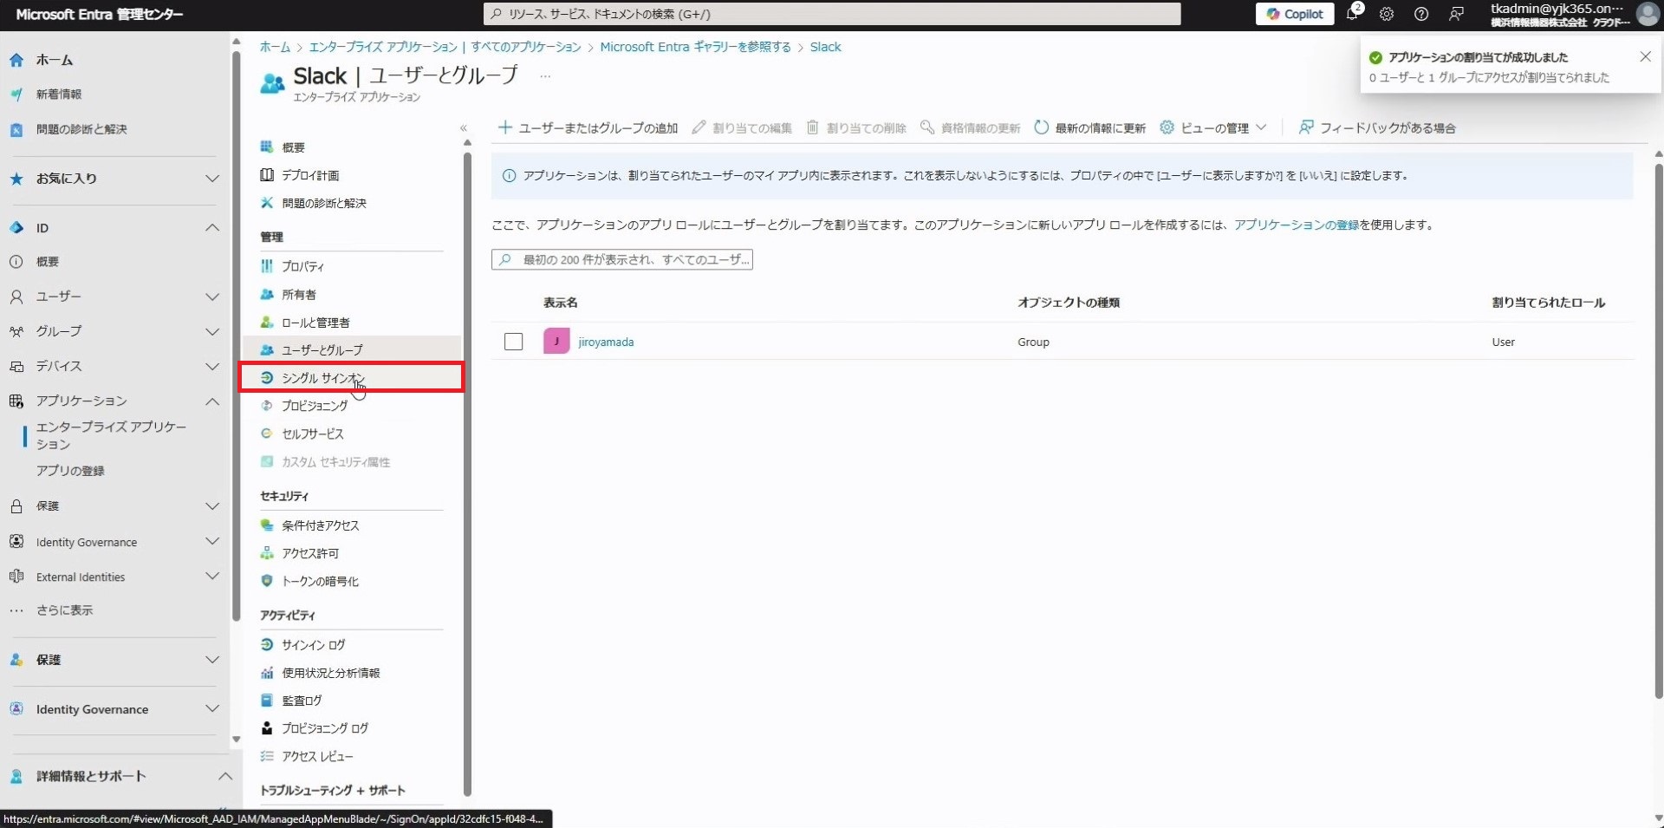Open the jiroyamada group link
Image resolution: width=1664 pixels, height=828 pixels.
(x=606, y=342)
